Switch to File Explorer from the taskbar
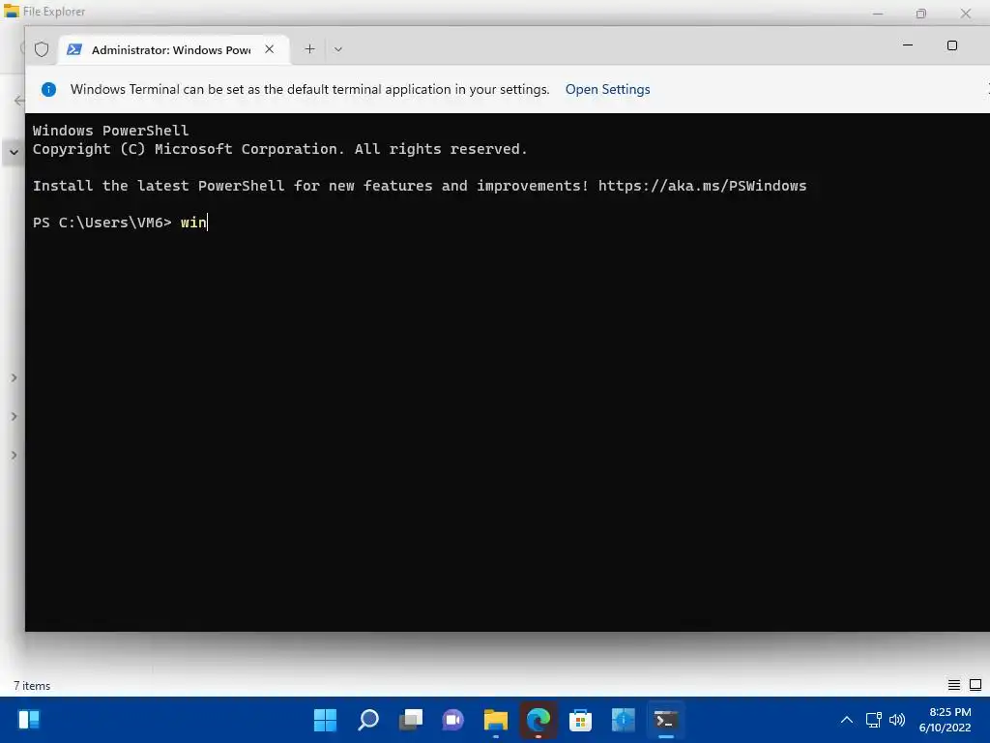 click(x=496, y=720)
